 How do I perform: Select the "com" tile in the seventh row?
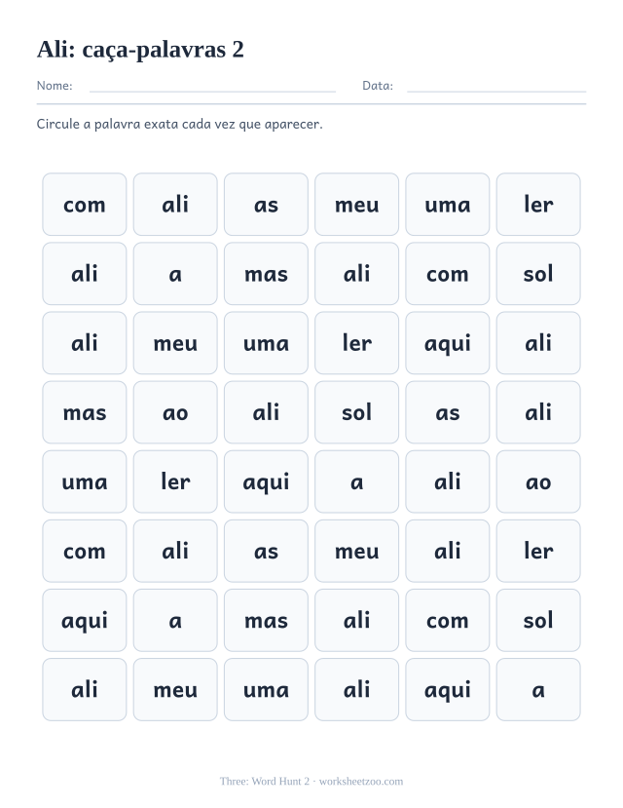pyautogui.click(x=448, y=621)
